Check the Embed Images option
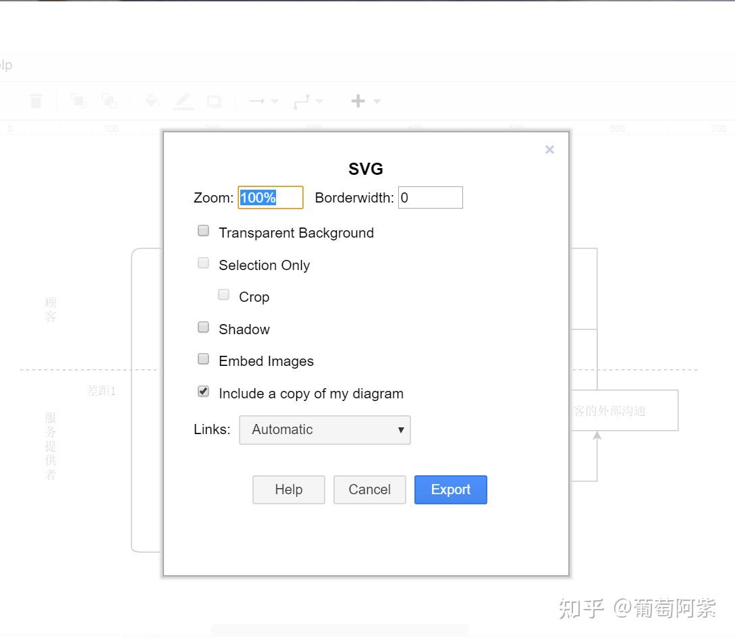Screen dimensions: 735x638 (203, 358)
